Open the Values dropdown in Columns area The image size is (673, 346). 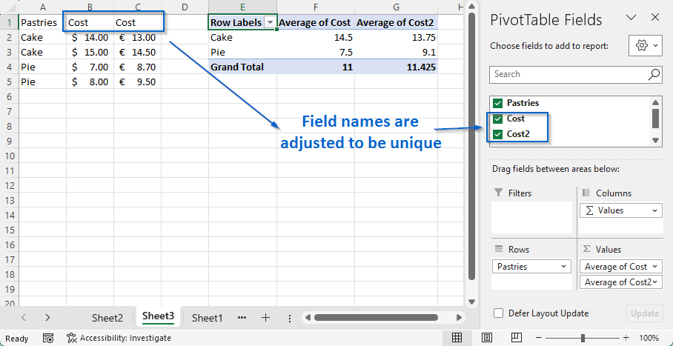pos(654,210)
